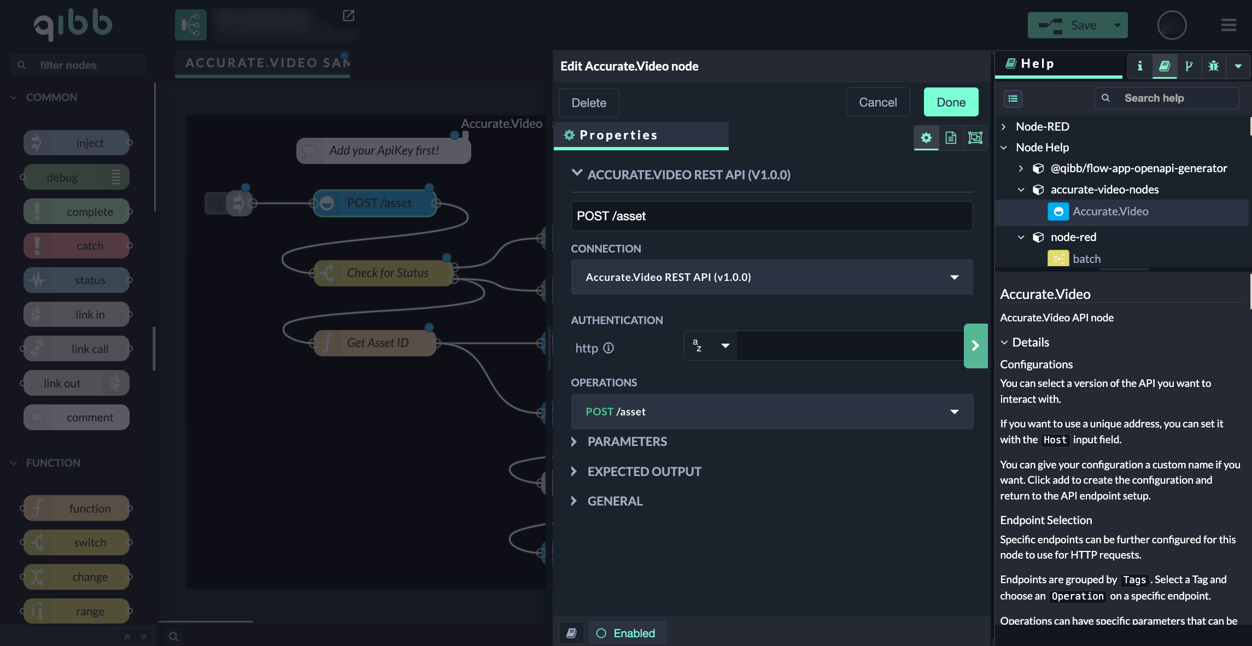
Task: Open the Connection dropdown
Action: tap(771, 277)
